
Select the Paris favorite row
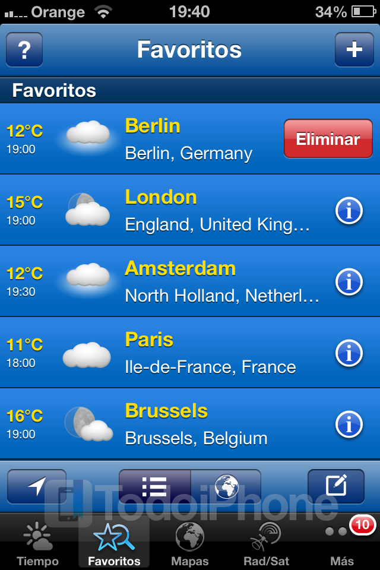[x=190, y=353]
